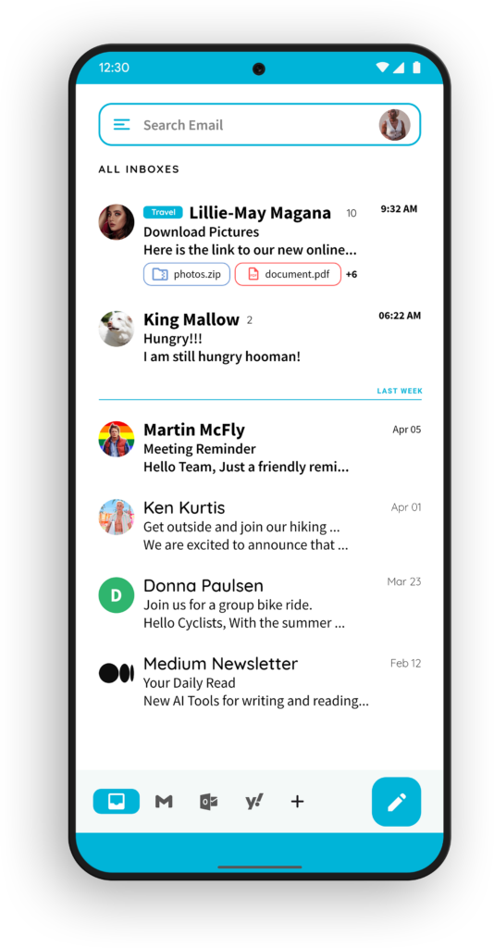
Task: Open the photos.zip attachment
Action: [x=187, y=274]
